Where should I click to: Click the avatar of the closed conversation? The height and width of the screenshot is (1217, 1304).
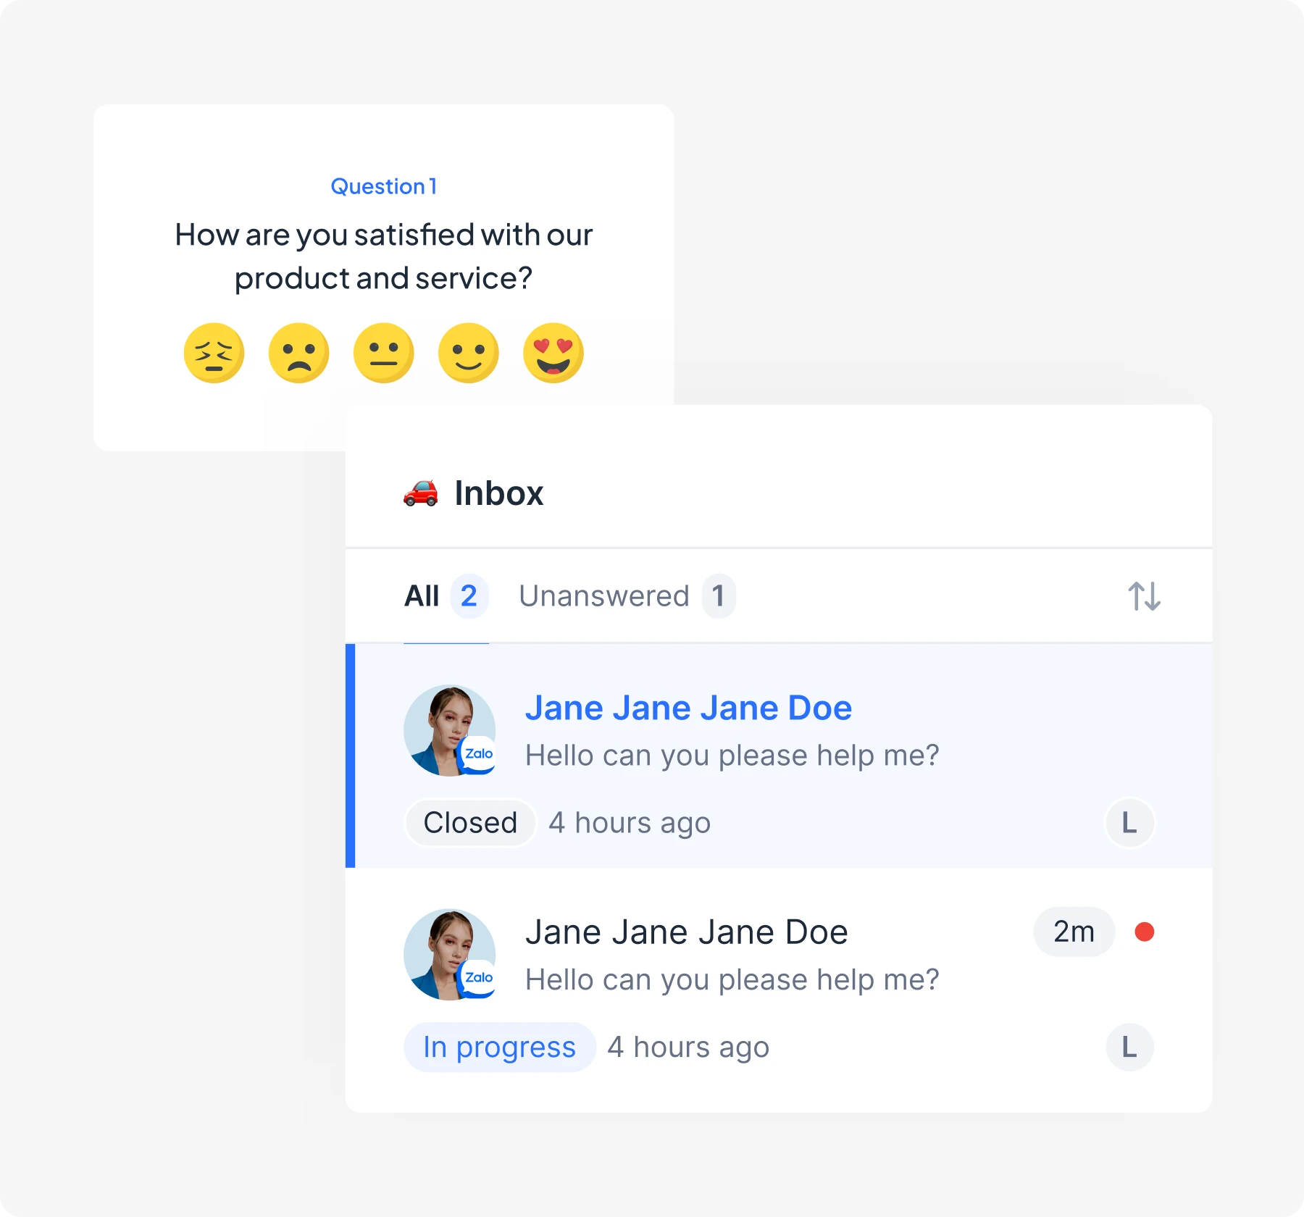(x=449, y=730)
